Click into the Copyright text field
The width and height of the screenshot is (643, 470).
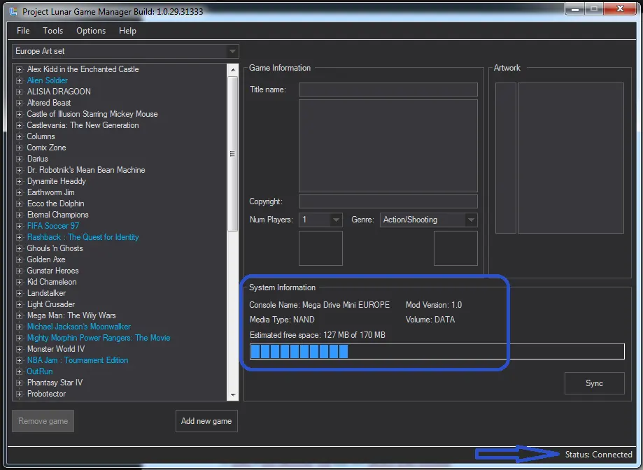pyautogui.click(x=388, y=201)
